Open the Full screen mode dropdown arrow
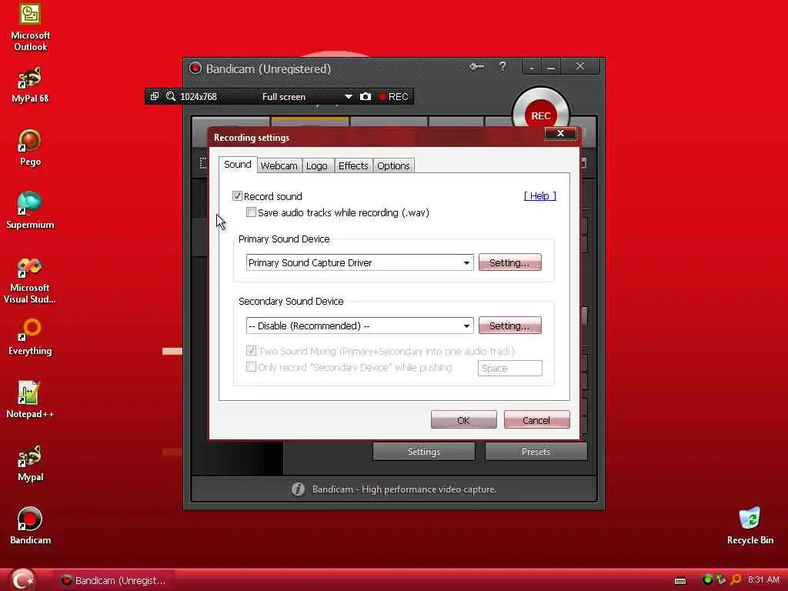 pos(349,96)
